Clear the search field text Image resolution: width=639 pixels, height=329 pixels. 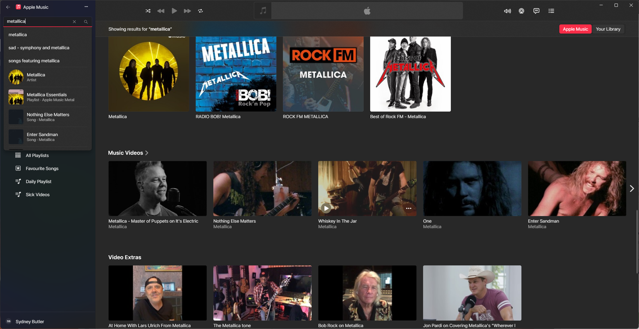pyautogui.click(x=74, y=22)
